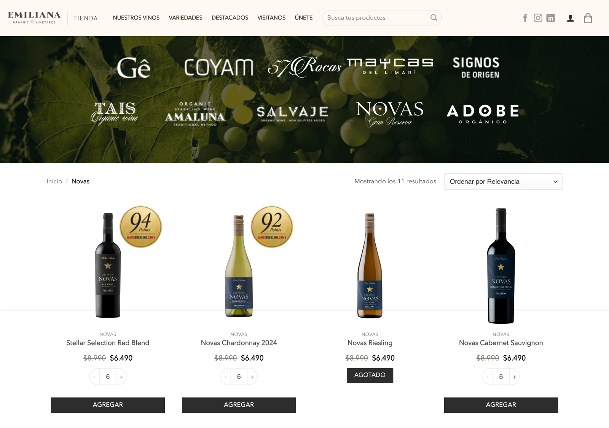This screenshot has width=609, height=428.
Task: Click the search magnifier icon
Action: (434, 18)
